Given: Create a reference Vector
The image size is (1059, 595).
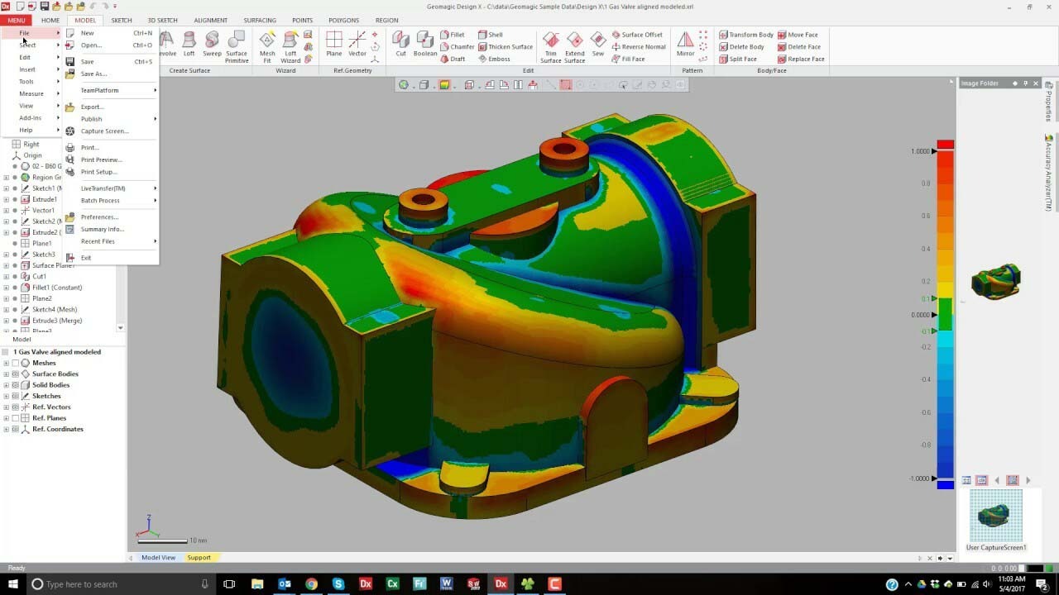Looking at the screenshot, I should click(x=357, y=45).
